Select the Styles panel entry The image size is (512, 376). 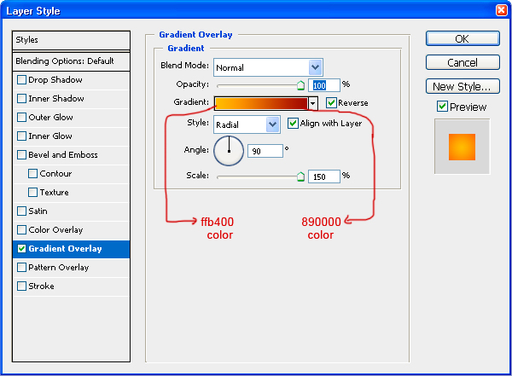[x=71, y=40]
